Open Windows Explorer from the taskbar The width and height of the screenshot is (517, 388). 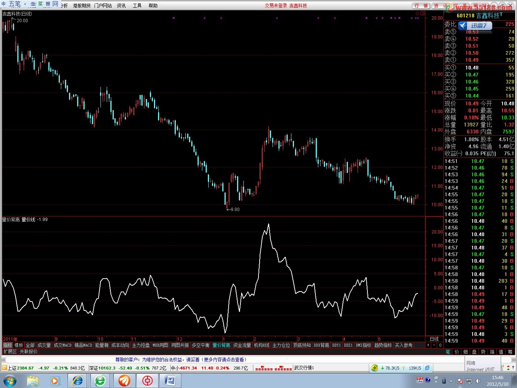32,380
